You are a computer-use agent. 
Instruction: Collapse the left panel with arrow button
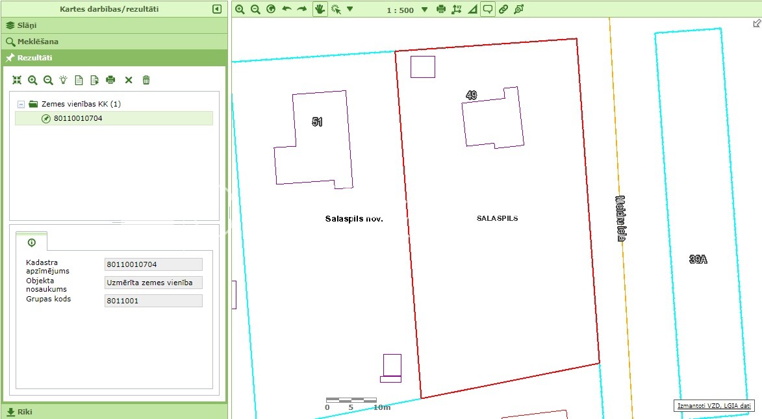point(217,9)
